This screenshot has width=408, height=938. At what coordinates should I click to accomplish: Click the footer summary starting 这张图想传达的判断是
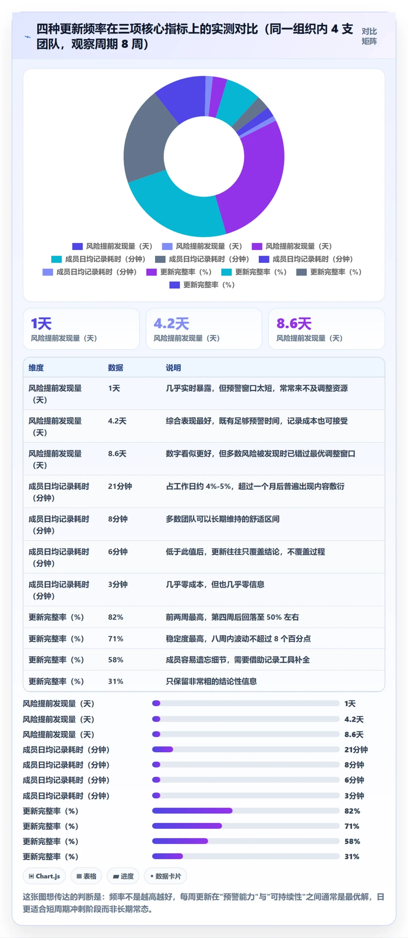[203, 903]
